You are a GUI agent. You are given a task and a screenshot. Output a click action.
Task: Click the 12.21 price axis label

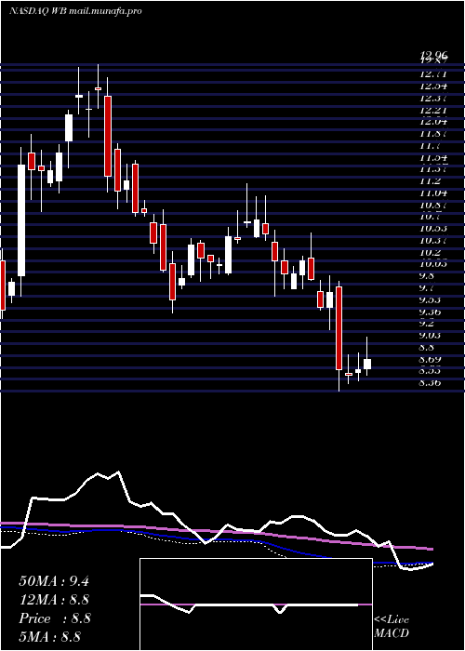433,110
